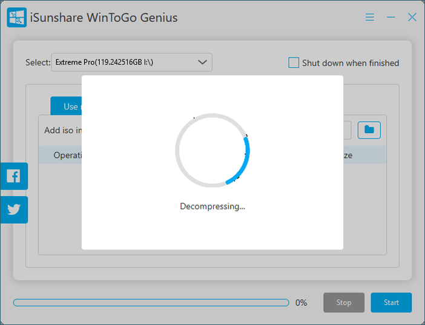Close the WinToGo Genius window

[412, 18]
